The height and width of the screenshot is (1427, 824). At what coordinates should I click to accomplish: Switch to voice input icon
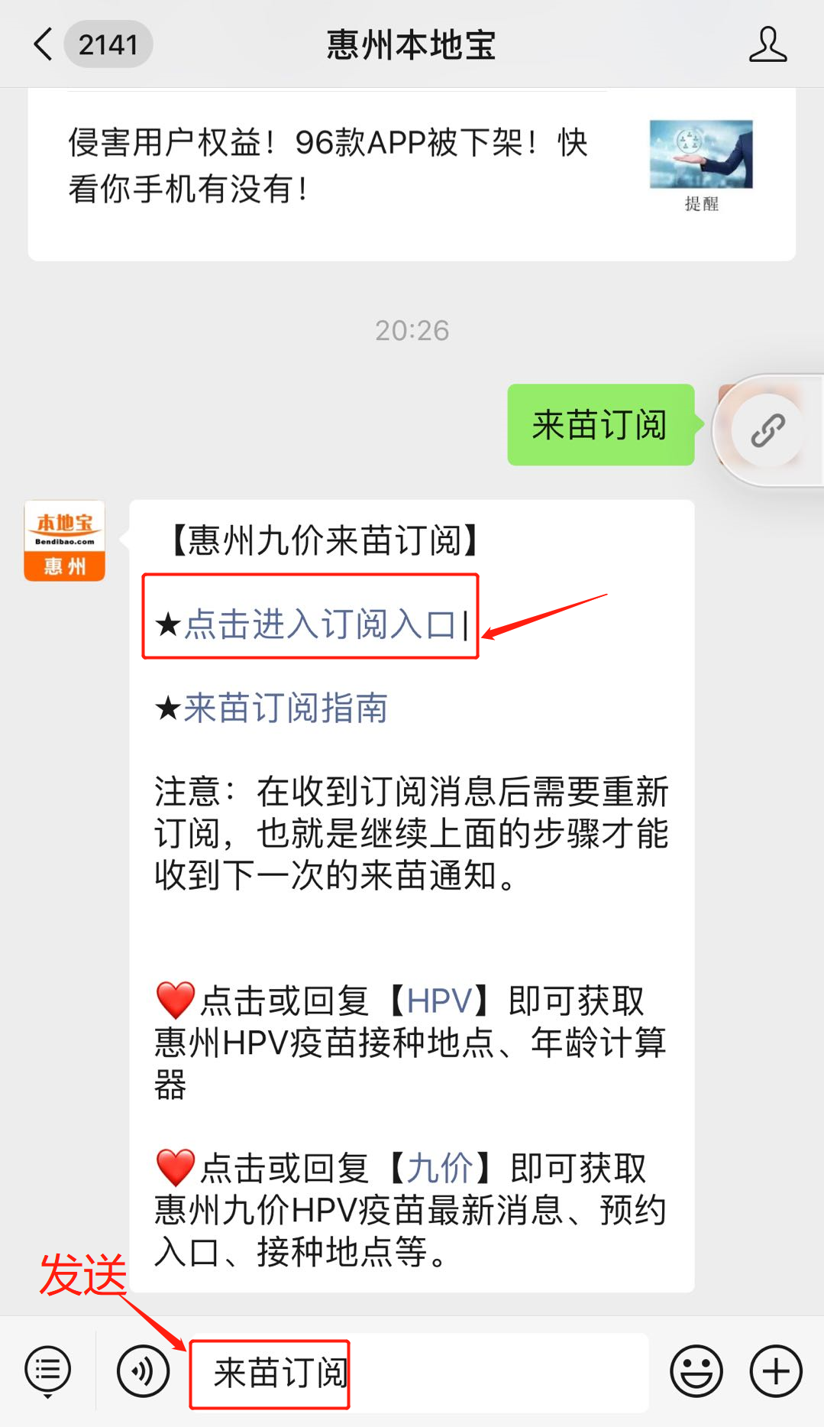[x=143, y=1371]
